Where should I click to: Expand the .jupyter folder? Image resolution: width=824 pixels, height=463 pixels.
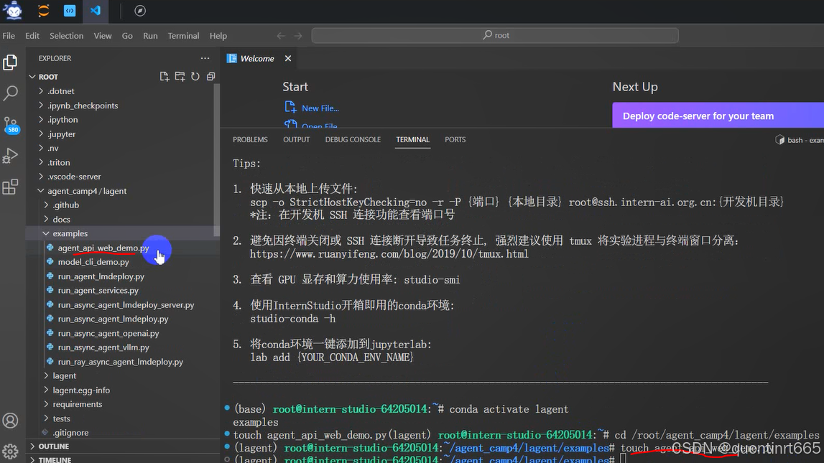click(x=41, y=134)
